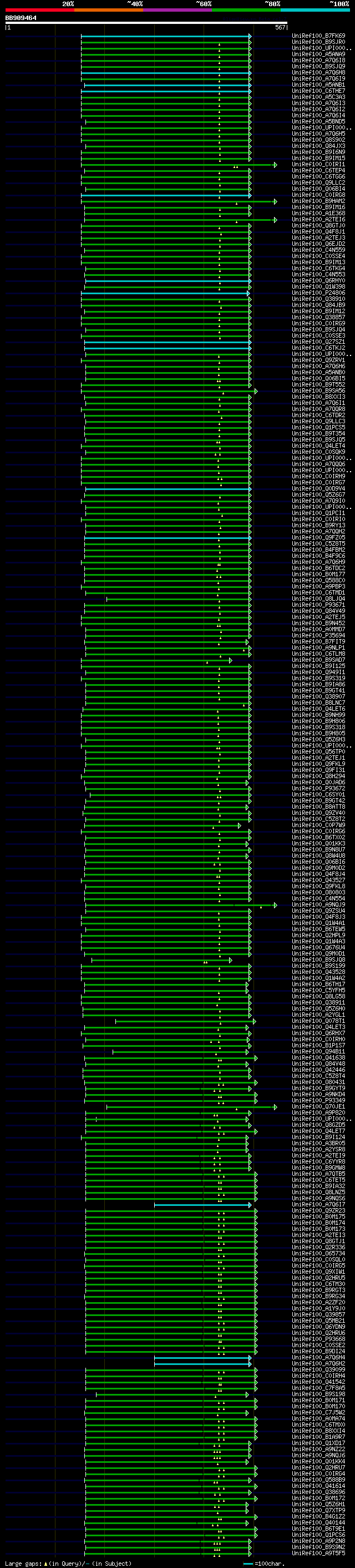Open UniRef100_Q8S902 hit
The height and width of the screenshot is (1568, 355).
tap(318, 140)
